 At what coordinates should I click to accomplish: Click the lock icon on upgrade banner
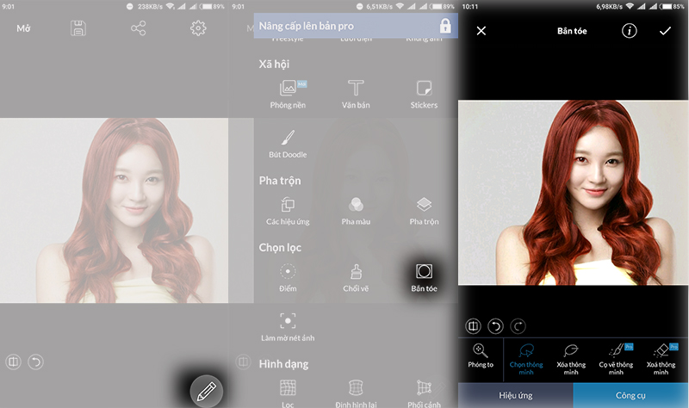click(445, 26)
